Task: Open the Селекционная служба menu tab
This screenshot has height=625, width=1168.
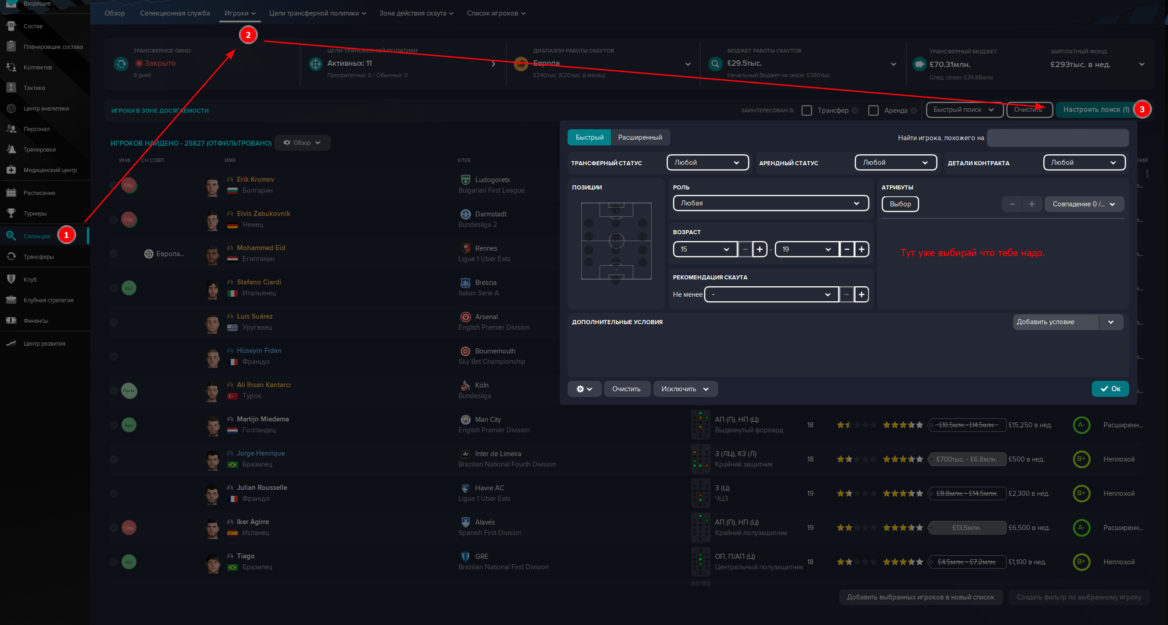Action: (175, 13)
